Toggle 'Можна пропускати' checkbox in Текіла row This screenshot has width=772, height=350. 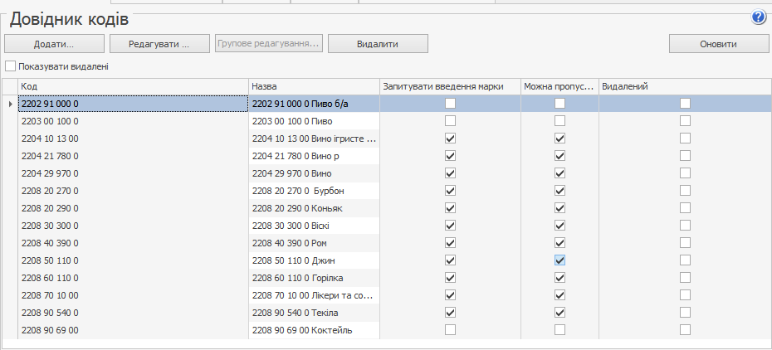pyautogui.click(x=559, y=313)
